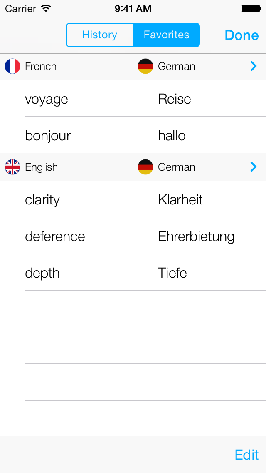Tap the 9:41 AM clock
The width and height of the screenshot is (266, 473).
tap(133, 9)
